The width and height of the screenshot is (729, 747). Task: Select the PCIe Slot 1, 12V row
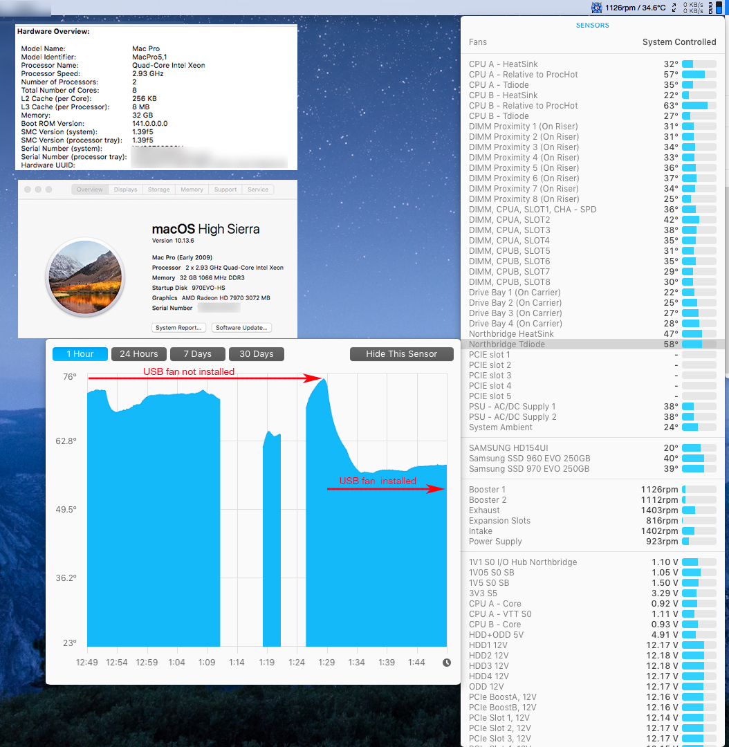coord(592,718)
